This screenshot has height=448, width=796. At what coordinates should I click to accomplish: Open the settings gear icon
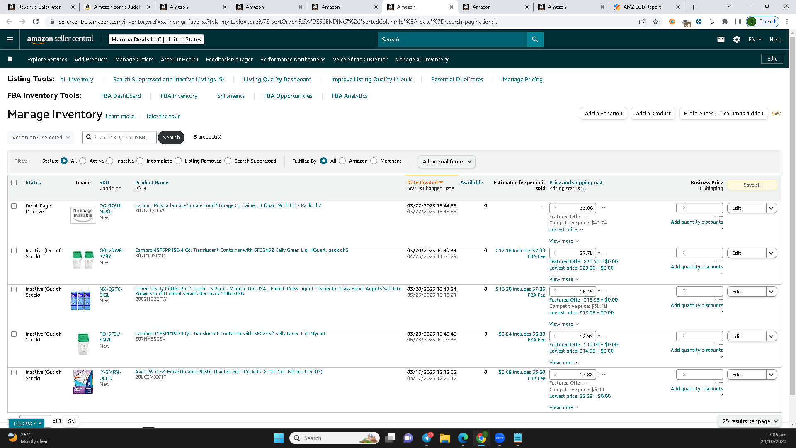tap(737, 39)
